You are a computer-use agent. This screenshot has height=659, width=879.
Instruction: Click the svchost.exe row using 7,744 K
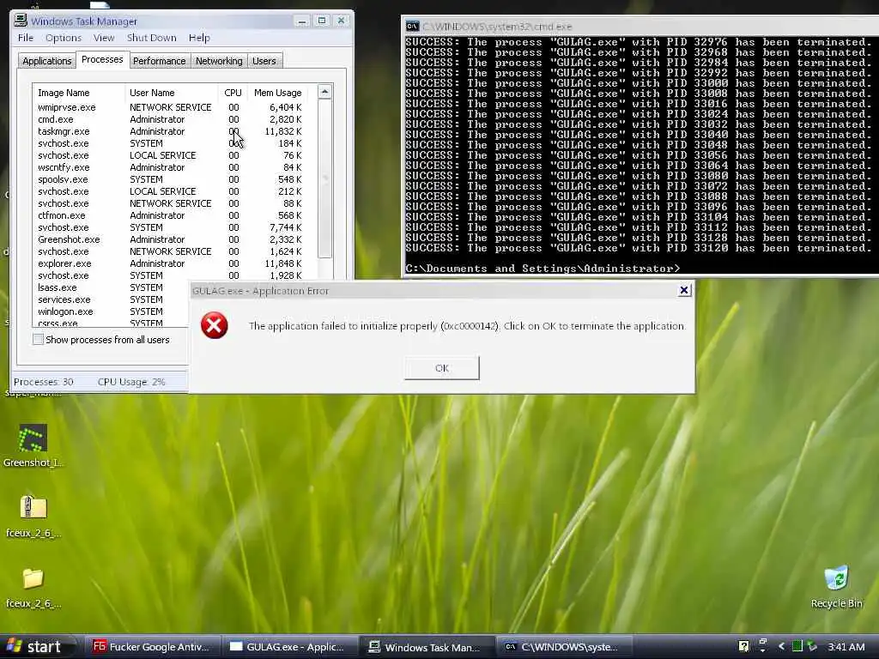click(170, 227)
